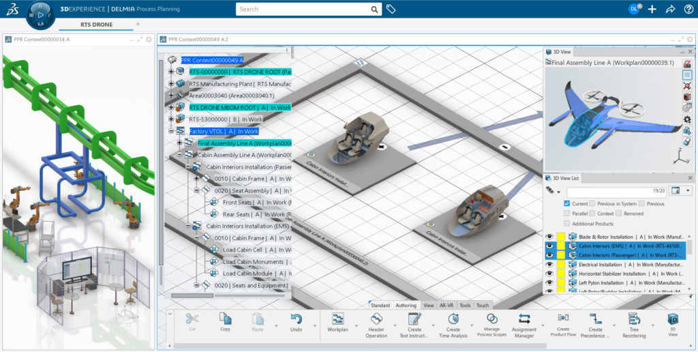Click the share arrow icon in top bar
This screenshot has height=352, width=698.
click(670, 10)
